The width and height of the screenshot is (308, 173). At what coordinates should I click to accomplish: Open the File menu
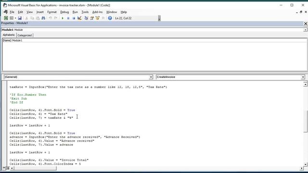pos(12,12)
